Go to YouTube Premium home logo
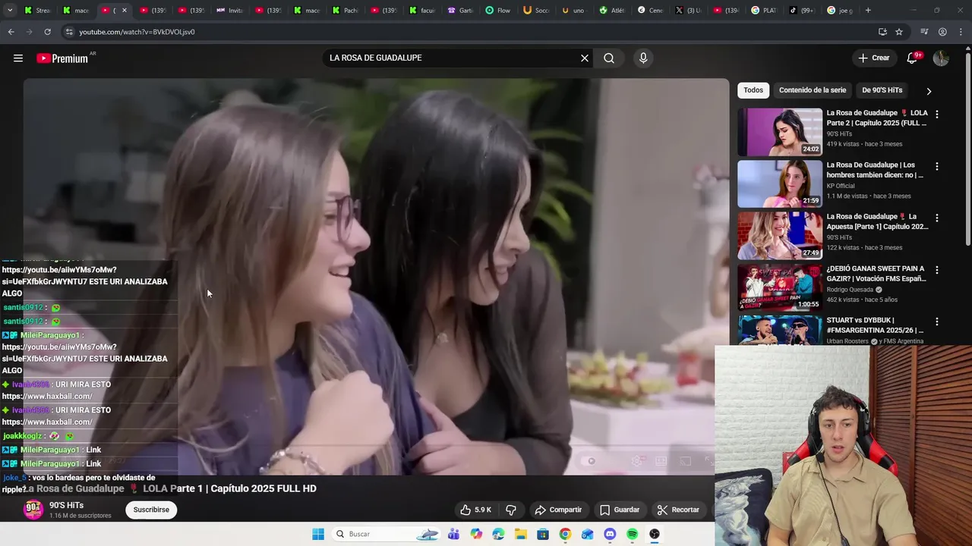972x546 pixels. (64, 58)
